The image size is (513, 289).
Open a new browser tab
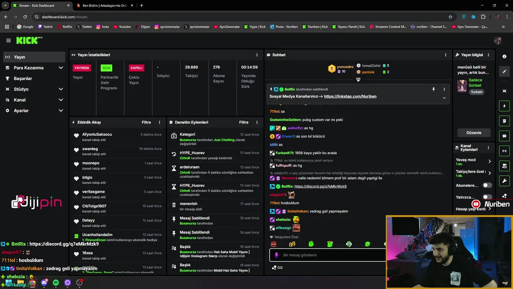click(x=141, y=5)
